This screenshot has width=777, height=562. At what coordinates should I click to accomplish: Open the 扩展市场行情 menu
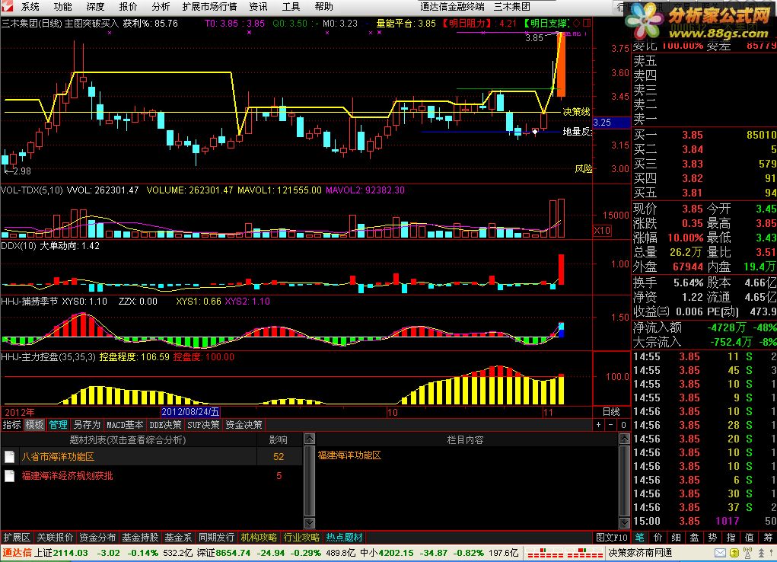click(209, 6)
